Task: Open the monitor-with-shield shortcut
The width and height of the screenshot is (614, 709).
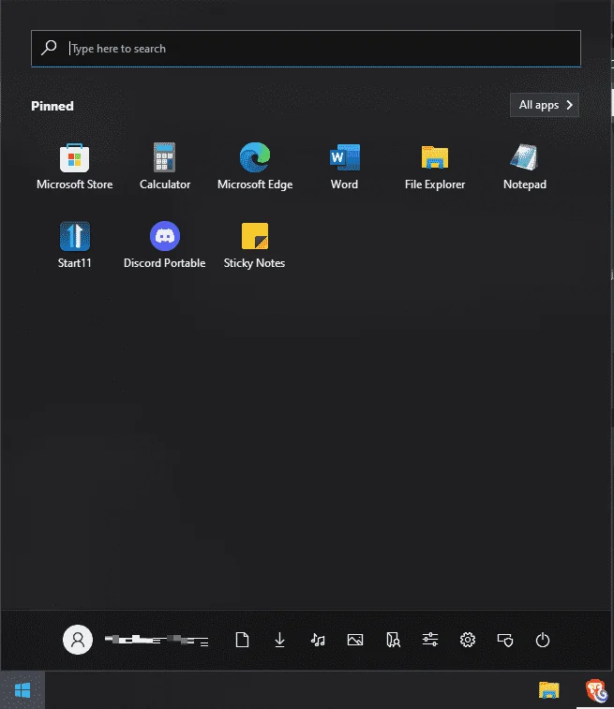Action: [505, 640]
